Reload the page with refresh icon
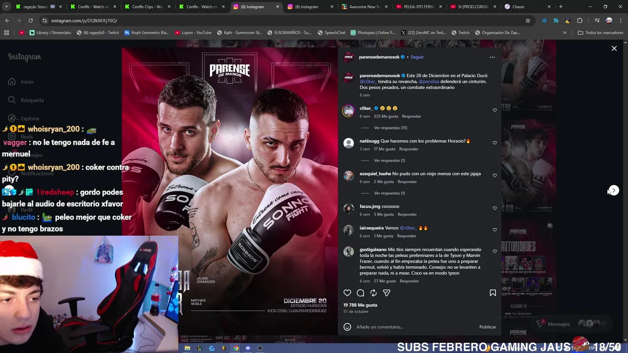This screenshot has height=353, width=628. pos(30,21)
